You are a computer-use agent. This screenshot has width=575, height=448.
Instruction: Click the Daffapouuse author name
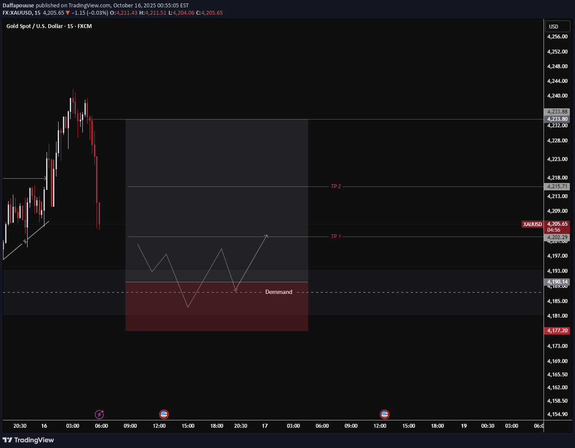[x=18, y=6]
